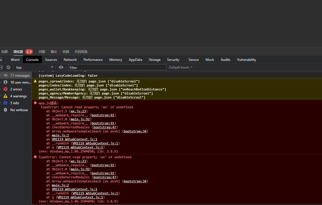The image size is (322, 205).
Task: Click error icon on app.js错误 message
Action: [35, 103]
